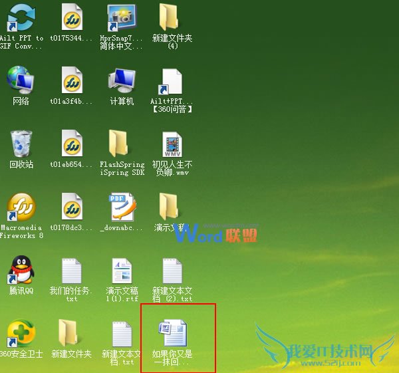Screen dimensions: 399x373
Task: Open the 新建文件夹 (4) folder
Action: click(x=168, y=17)
